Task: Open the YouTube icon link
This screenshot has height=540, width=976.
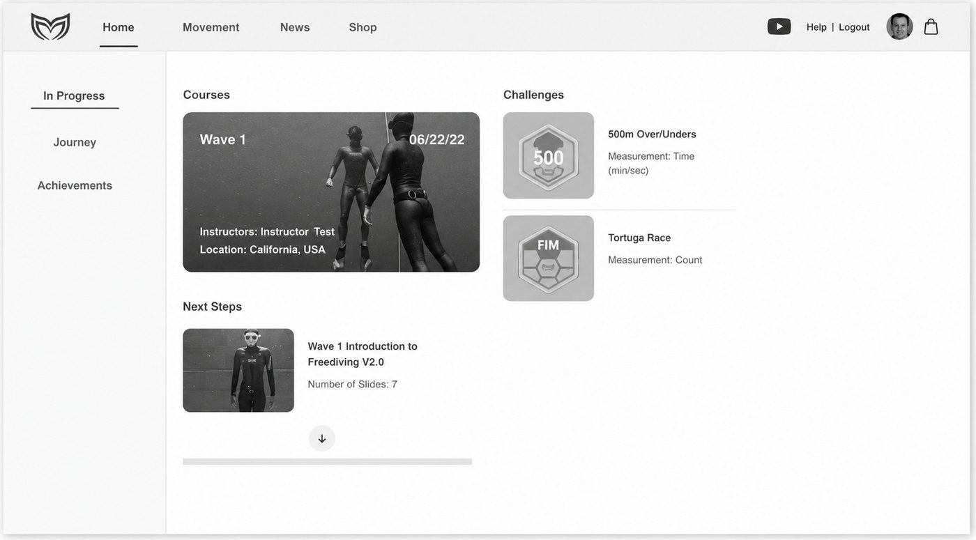Action: coord(779,26)
